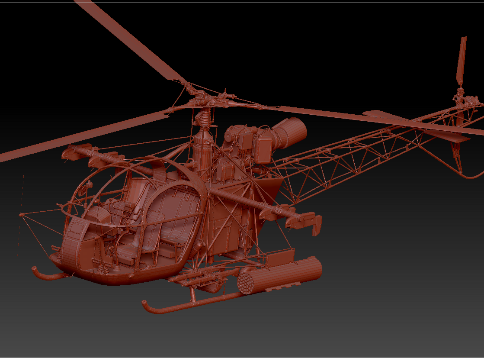Click the missiles mounted under the fuselage
This screenshot has height=358, width=484.
[x=198, y=277]
